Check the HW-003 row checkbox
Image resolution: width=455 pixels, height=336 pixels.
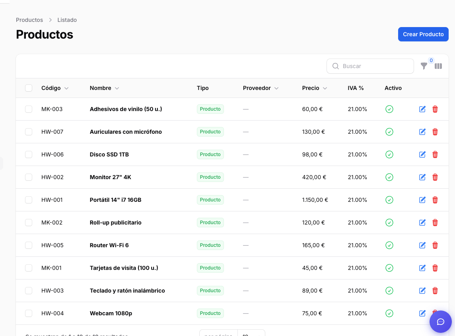(x=29, y=290)
